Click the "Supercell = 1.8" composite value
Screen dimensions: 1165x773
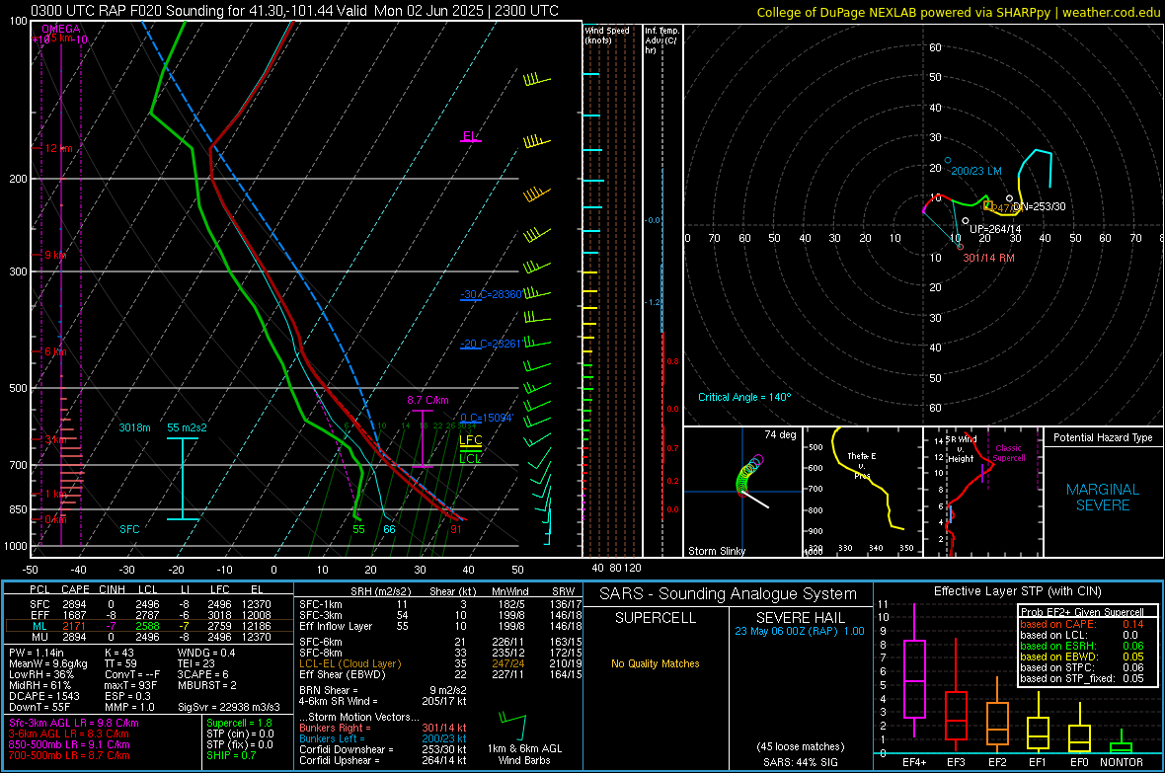pos(239,723)
